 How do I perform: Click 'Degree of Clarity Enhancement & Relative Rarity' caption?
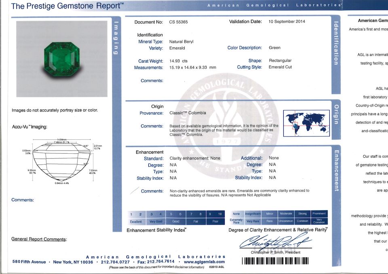278,230
